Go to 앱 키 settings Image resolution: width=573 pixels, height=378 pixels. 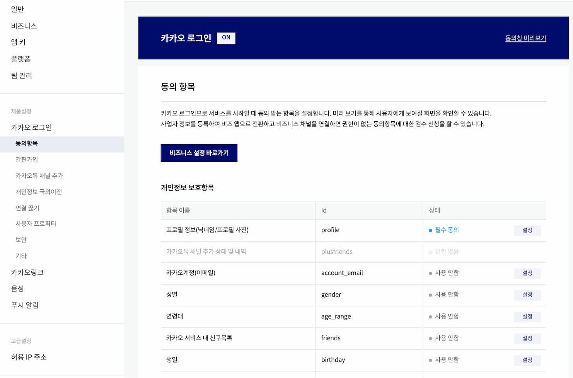18,42
